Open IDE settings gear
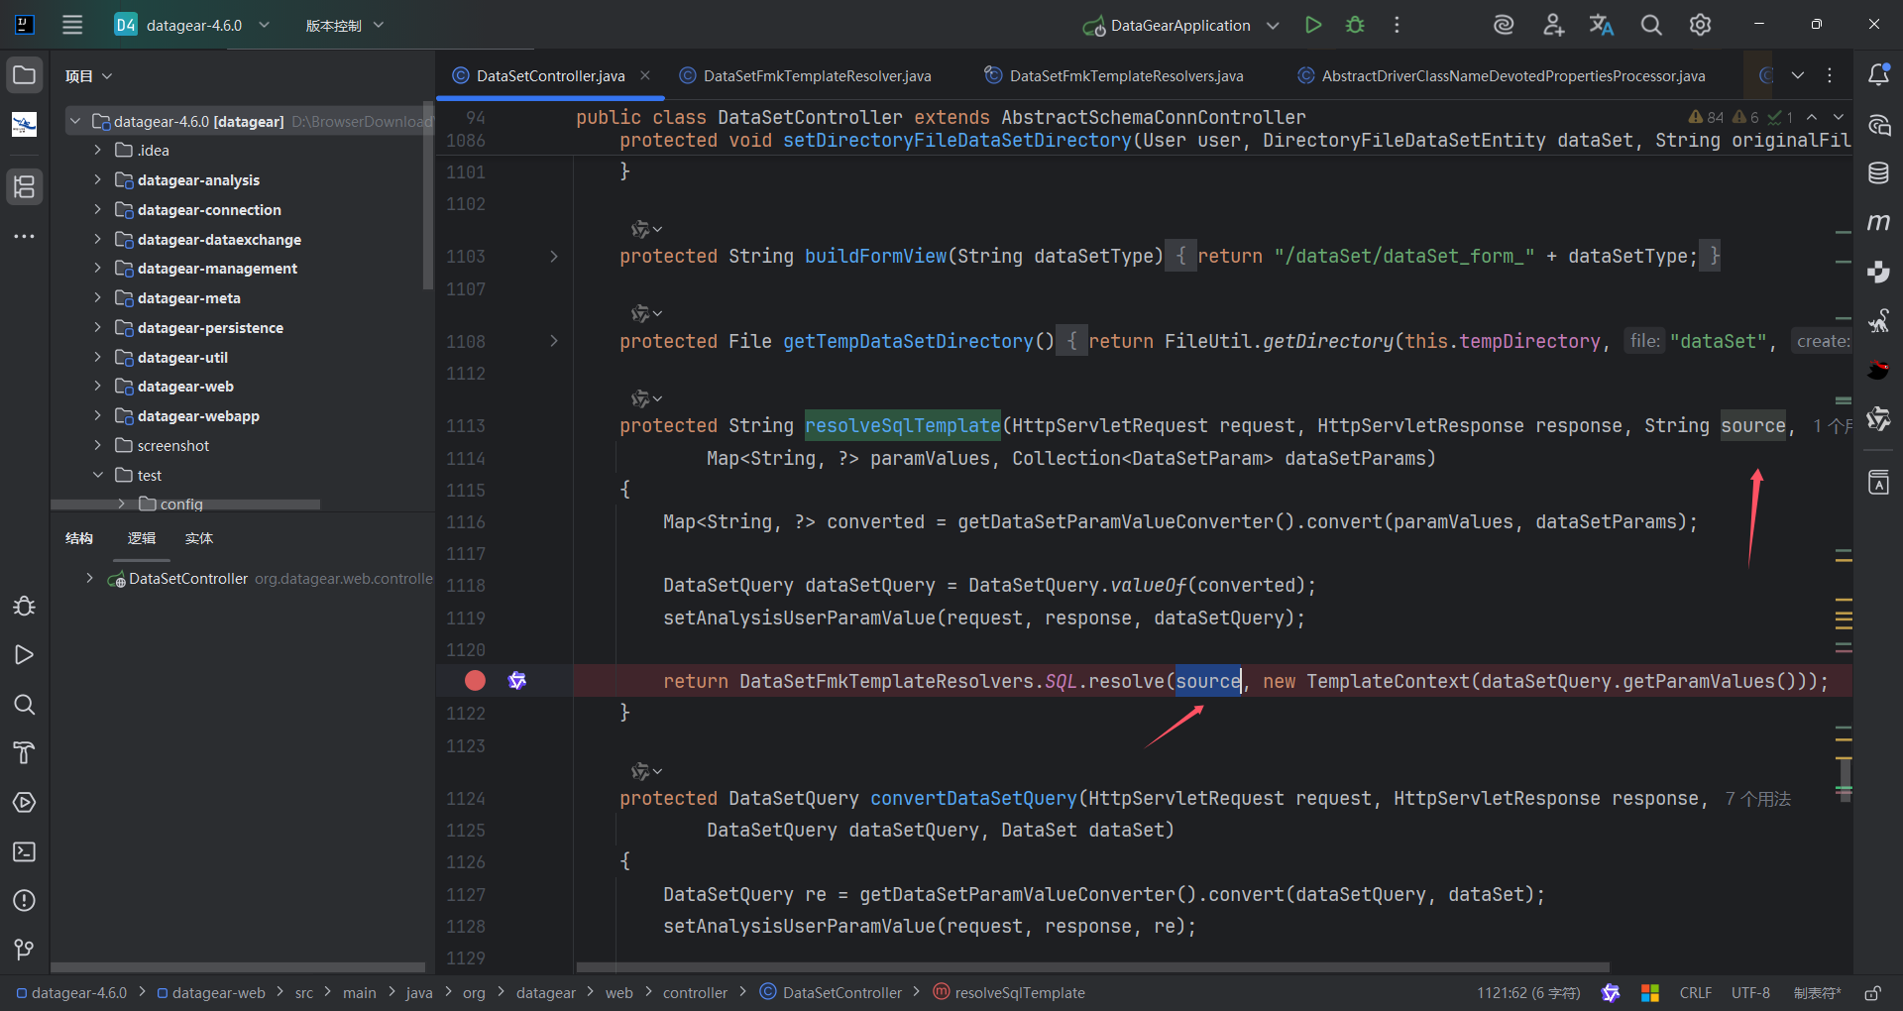Screen dimensions: 1903x1011 (x=1700, y=25)
